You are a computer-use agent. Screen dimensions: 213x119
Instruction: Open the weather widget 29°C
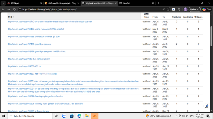coord(158,116)
